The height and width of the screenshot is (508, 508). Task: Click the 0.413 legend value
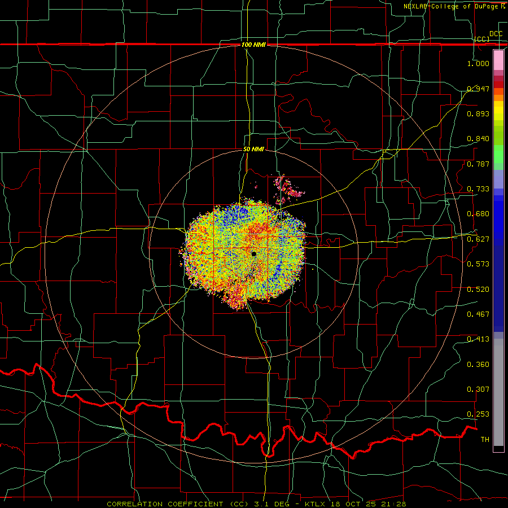click(478, 339)
